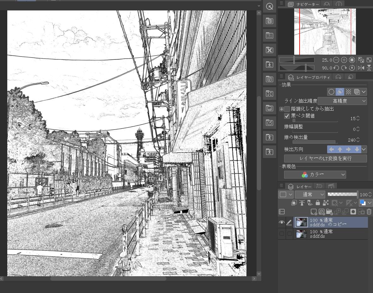This screenshot has width=373, height=293.
Task: Toggle layer color effect icon
Action: pyautogui.click(x=357, y=92)
